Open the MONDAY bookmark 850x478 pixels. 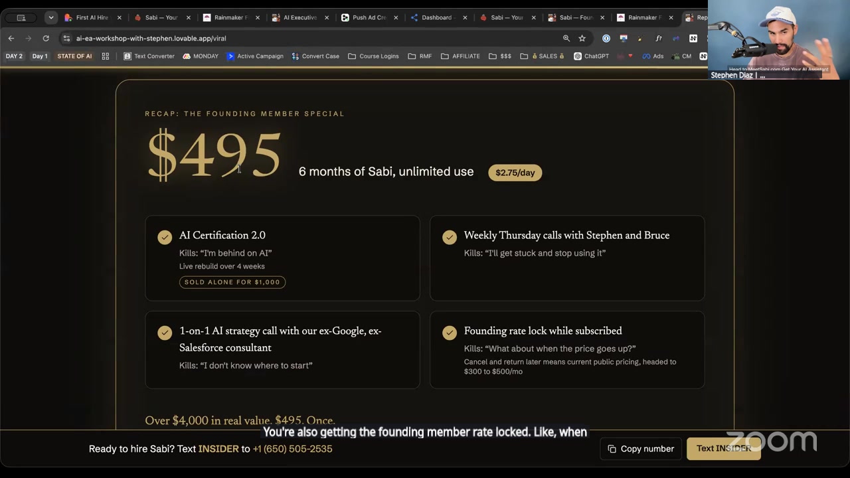pos(201,56)
